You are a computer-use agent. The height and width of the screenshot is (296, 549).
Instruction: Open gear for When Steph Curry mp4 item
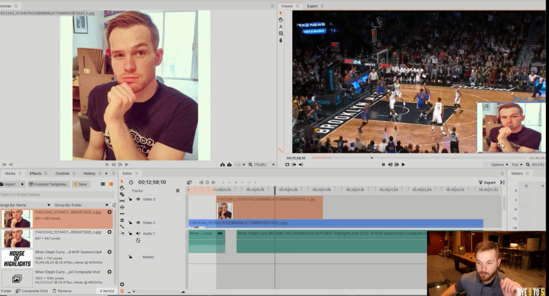pyautogui.click(x=109, y=252)
